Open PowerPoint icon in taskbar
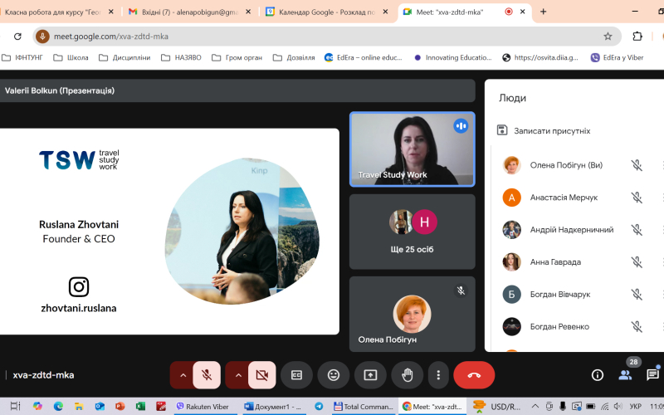The image size is (664, 415). point(120,407)
